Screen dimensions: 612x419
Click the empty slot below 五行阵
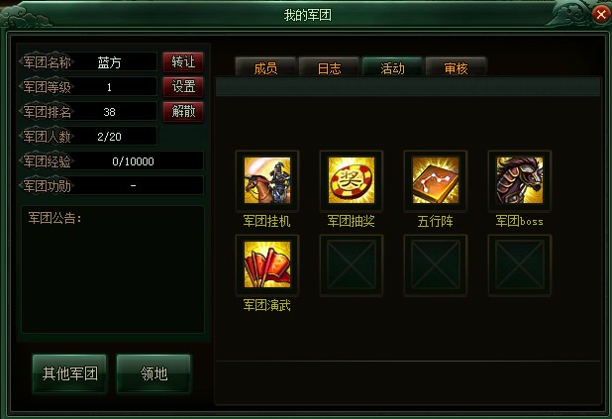coord(436,264)
